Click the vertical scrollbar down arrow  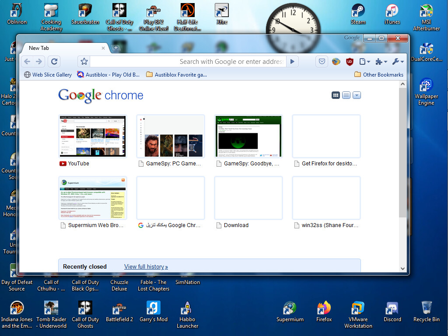click(x=402, y=268)
